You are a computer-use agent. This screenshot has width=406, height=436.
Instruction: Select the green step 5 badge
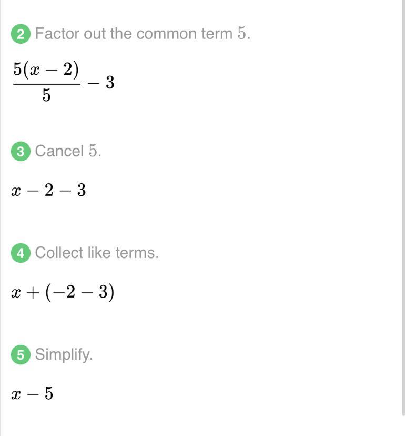click(x=21, y=355)
